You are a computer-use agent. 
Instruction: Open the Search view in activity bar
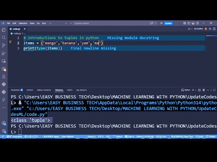click(x=4, y=37)
